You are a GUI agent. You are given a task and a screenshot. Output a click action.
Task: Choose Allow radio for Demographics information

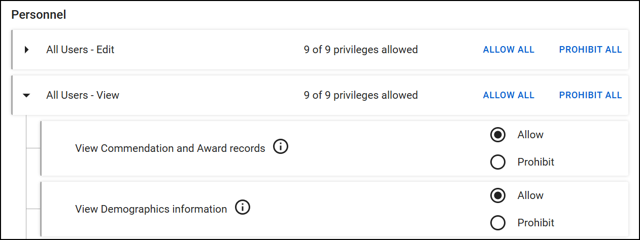click(498, 195)
